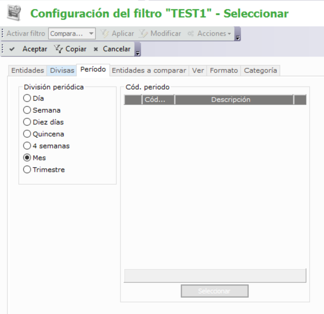Open overflow arrow of Aceptar toolbar
Viewport: 324px width, 314px height.
(x=138, y=52)
